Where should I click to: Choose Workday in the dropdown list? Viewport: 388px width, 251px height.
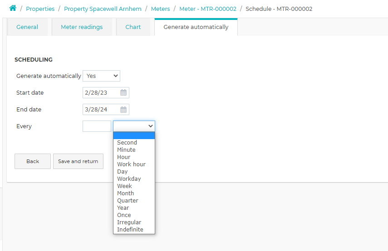click(134, 179)
